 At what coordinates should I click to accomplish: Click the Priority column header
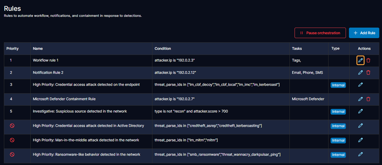point(13,49)
